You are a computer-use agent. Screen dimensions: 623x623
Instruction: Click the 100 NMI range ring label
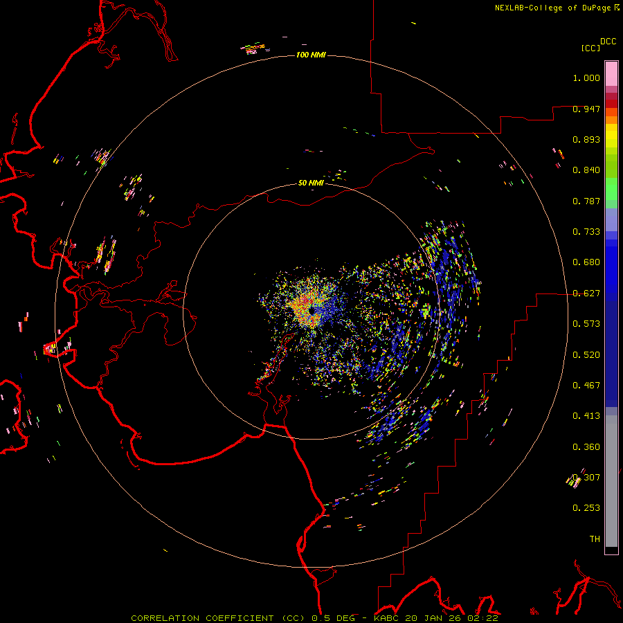[311, 55]
